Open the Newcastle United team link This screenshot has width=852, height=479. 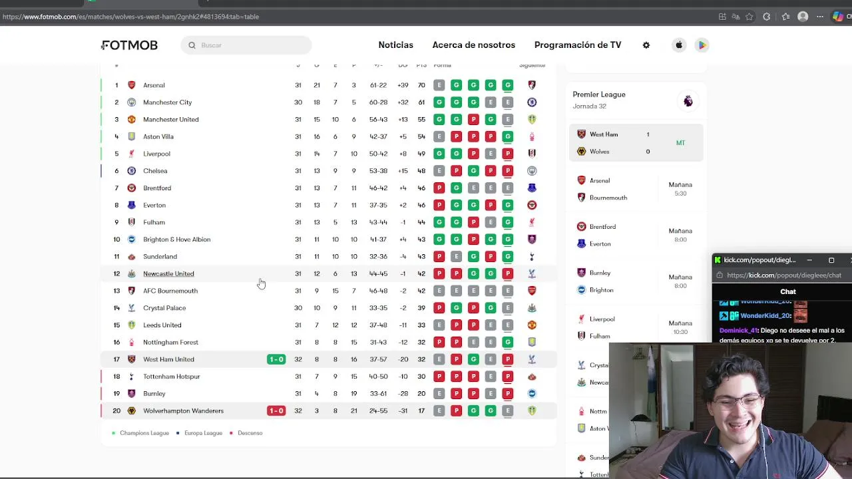tap(168, 274)
